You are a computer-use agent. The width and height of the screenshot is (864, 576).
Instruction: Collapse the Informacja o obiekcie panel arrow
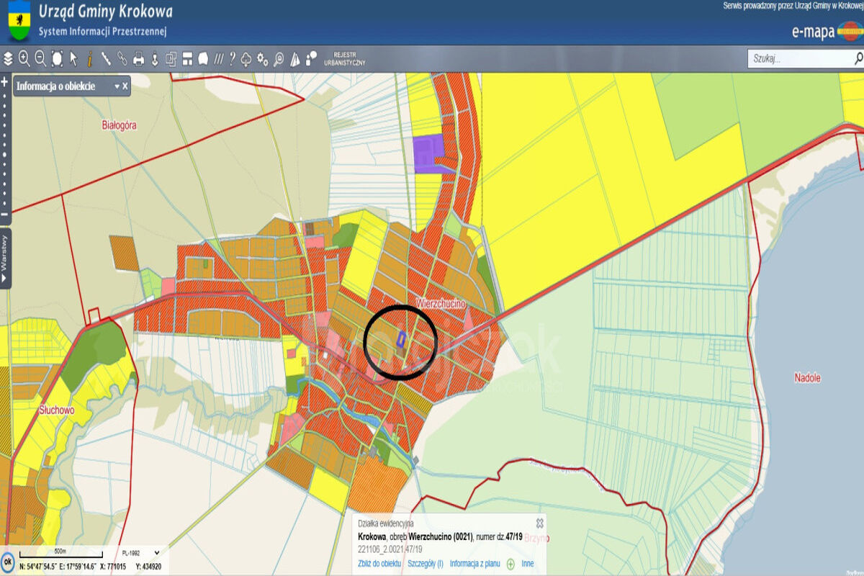pos(117,86)
